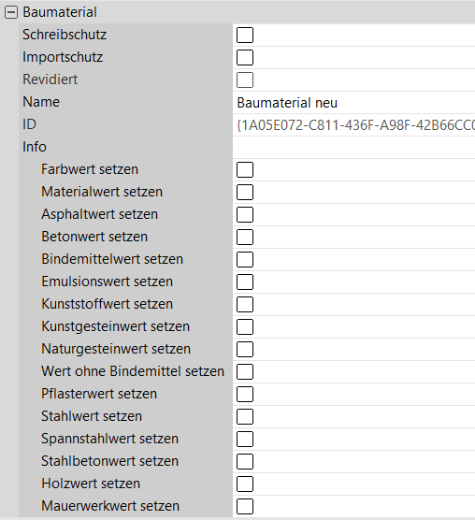Toggle Materialwert setzen checkbox
Screen dimensions: 475x520
pyautogui.click(x=245, y=193)
